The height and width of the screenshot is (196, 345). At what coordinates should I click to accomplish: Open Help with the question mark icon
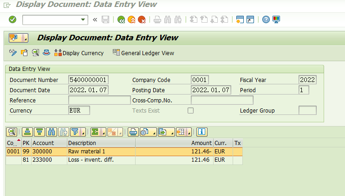point(266,19)
